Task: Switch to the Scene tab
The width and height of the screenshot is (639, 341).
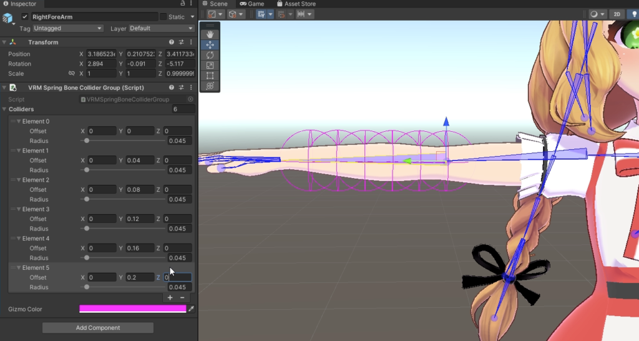Action: [x=215, y=4]
